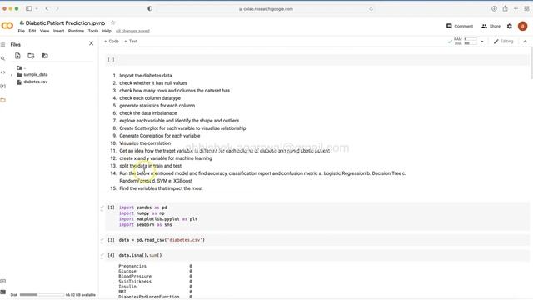Run the data = pd.read_csv cell
The height and width of the screenshot is (300, 533).
[x=111, y=240]
